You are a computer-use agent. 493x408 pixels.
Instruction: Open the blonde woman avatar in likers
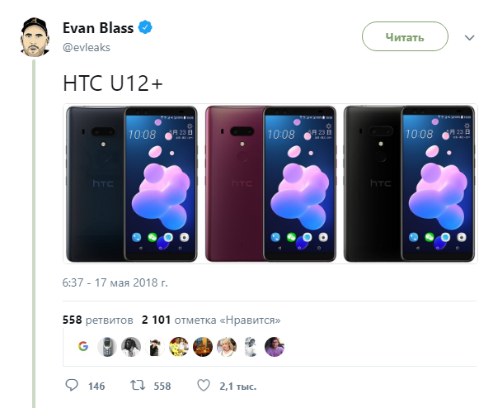tap(227, 347)
